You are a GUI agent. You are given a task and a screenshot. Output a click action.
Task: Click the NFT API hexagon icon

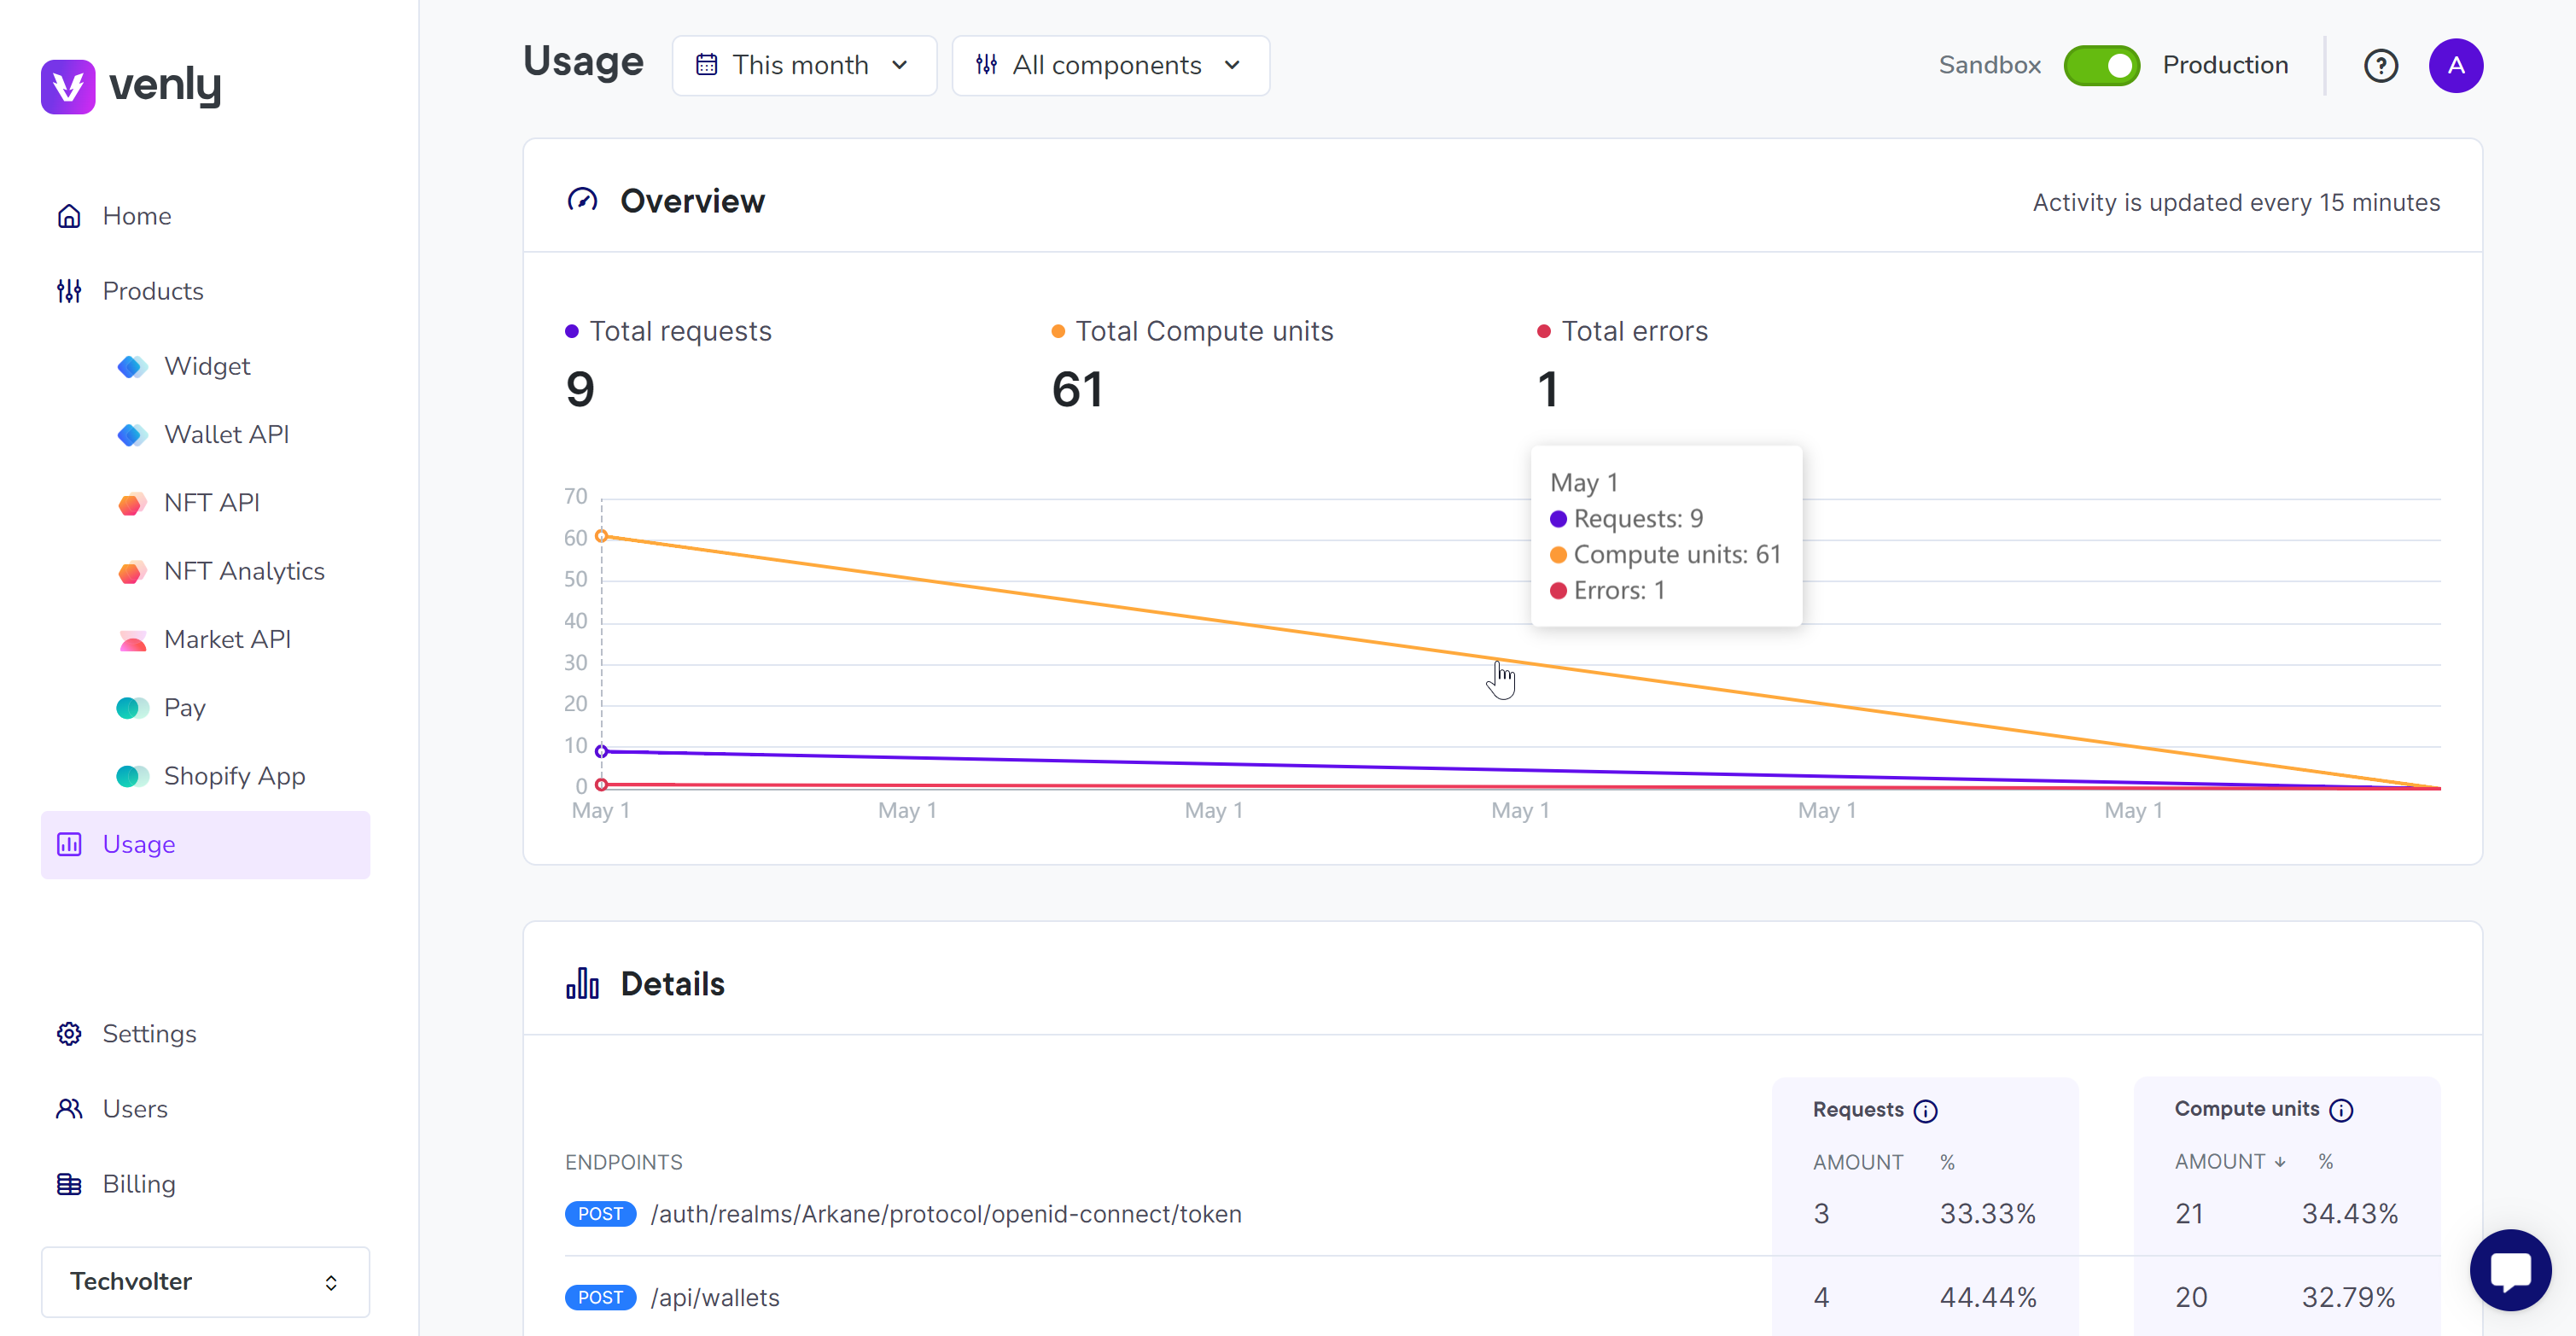pos(132,503)
